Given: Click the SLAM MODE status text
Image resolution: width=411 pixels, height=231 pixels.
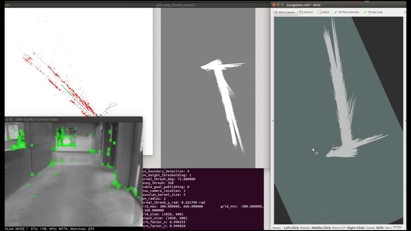Looking at the screenshot, I should [15, 229].
